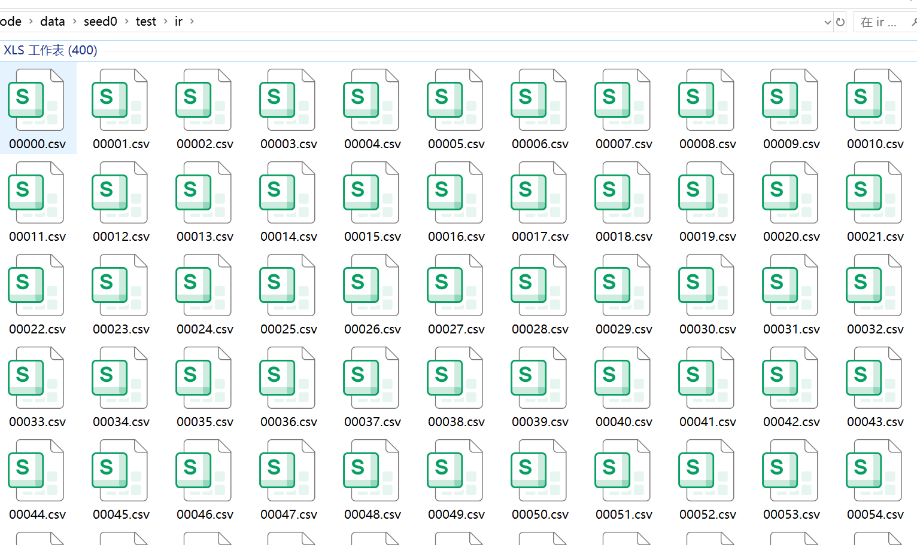Screen dimensions: 917x545
Task: Select the 00000.csv file icon
Action: (36, 100)
